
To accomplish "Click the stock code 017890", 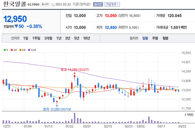I will tap(34, 4).
